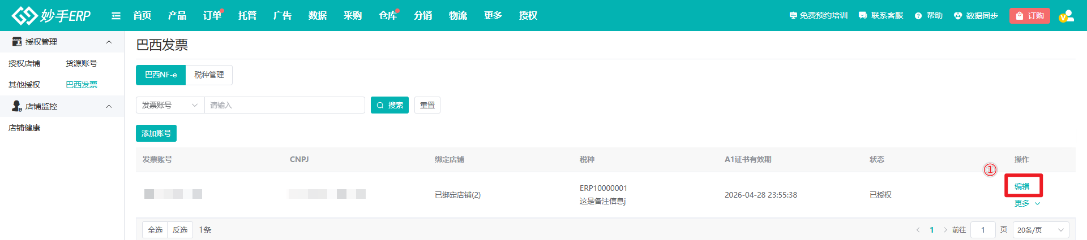Click the 搜索 button

[x=390, y=105]
